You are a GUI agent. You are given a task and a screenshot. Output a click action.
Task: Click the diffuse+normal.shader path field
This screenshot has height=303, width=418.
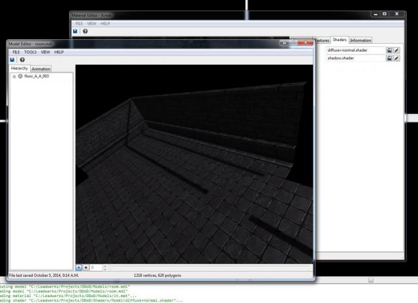click(355, 50)
